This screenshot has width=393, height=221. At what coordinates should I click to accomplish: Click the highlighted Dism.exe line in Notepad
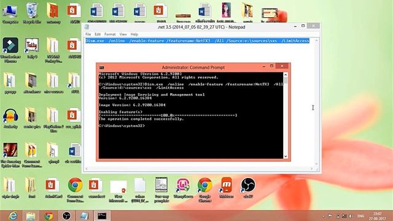point(198,41)
